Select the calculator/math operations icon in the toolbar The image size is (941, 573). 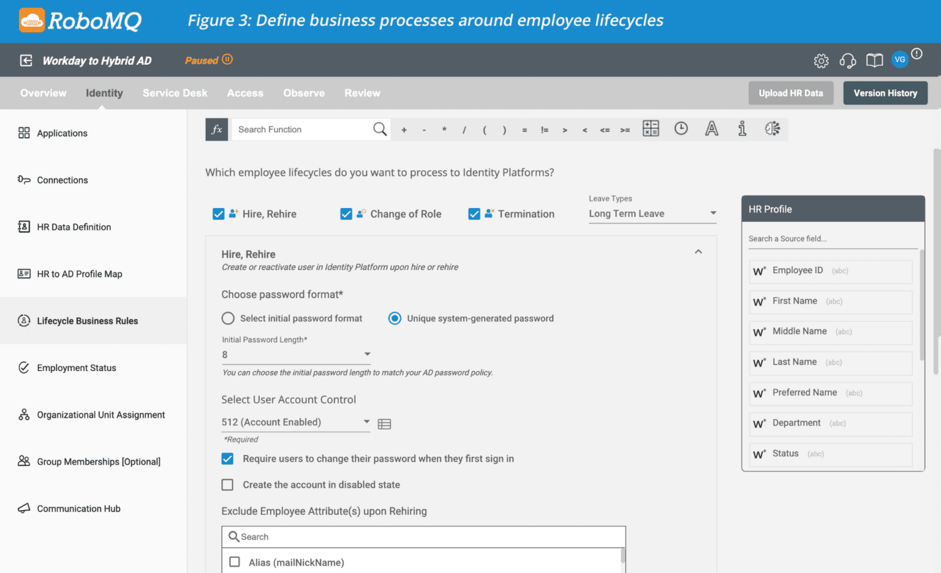click(x=651, y=129)
